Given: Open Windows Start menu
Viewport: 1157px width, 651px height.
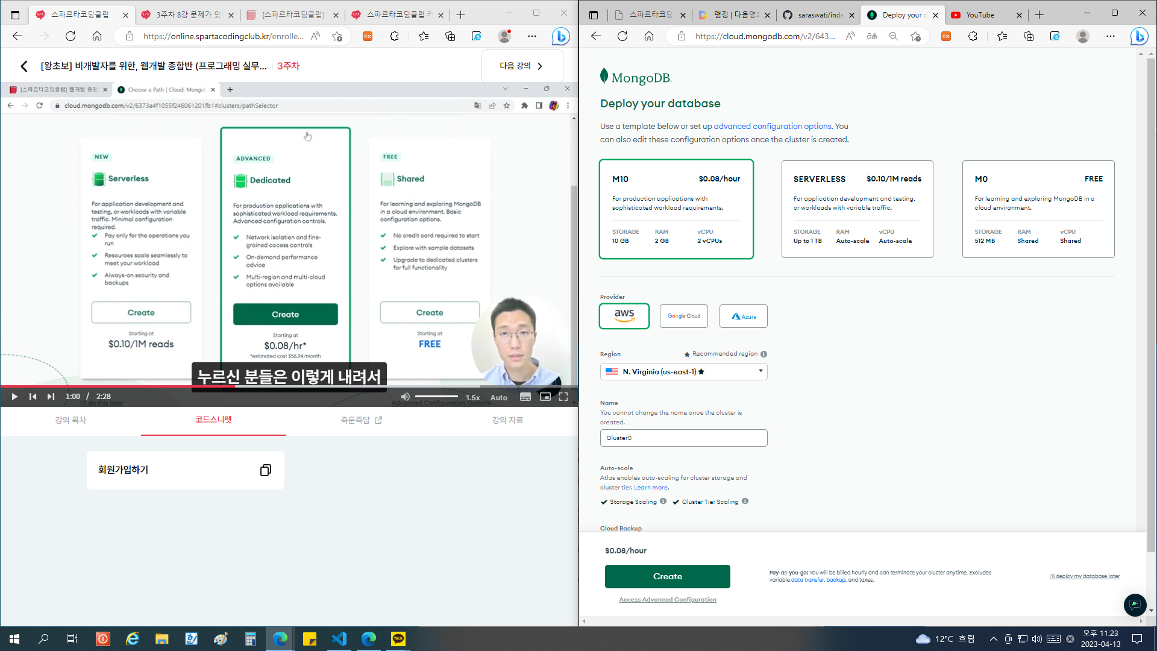Looking at the screenshot, I should [x=14, y=639].
